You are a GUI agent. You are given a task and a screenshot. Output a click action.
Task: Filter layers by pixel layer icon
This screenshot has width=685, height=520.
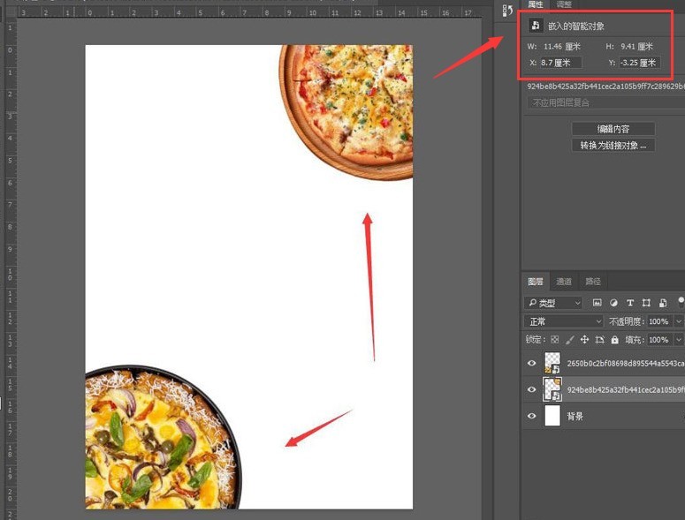[597, 303]
